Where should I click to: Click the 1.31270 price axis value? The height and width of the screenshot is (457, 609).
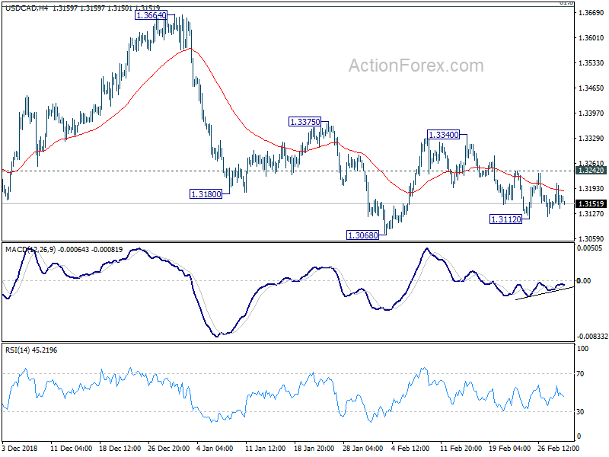click(x=591, y=214)
